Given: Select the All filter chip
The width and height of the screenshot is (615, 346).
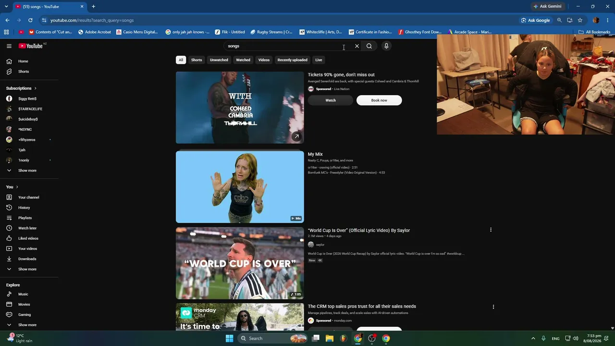Looking at the screenshot, I should click(x=181, y=60).
